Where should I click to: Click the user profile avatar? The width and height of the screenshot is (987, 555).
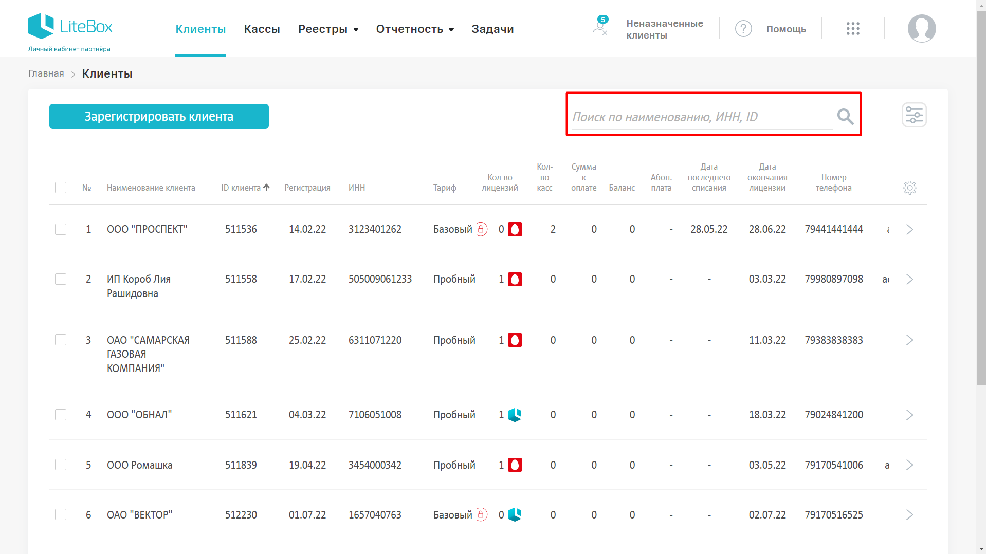pos(921,29)
